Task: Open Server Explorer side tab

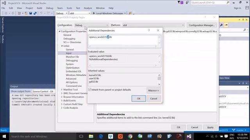Action: [x=3, y=25]
